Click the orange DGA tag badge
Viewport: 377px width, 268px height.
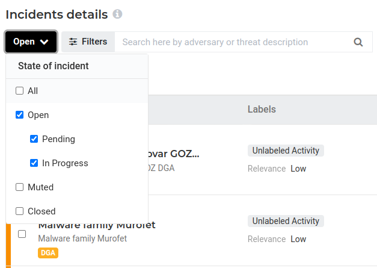coord(48,253)
